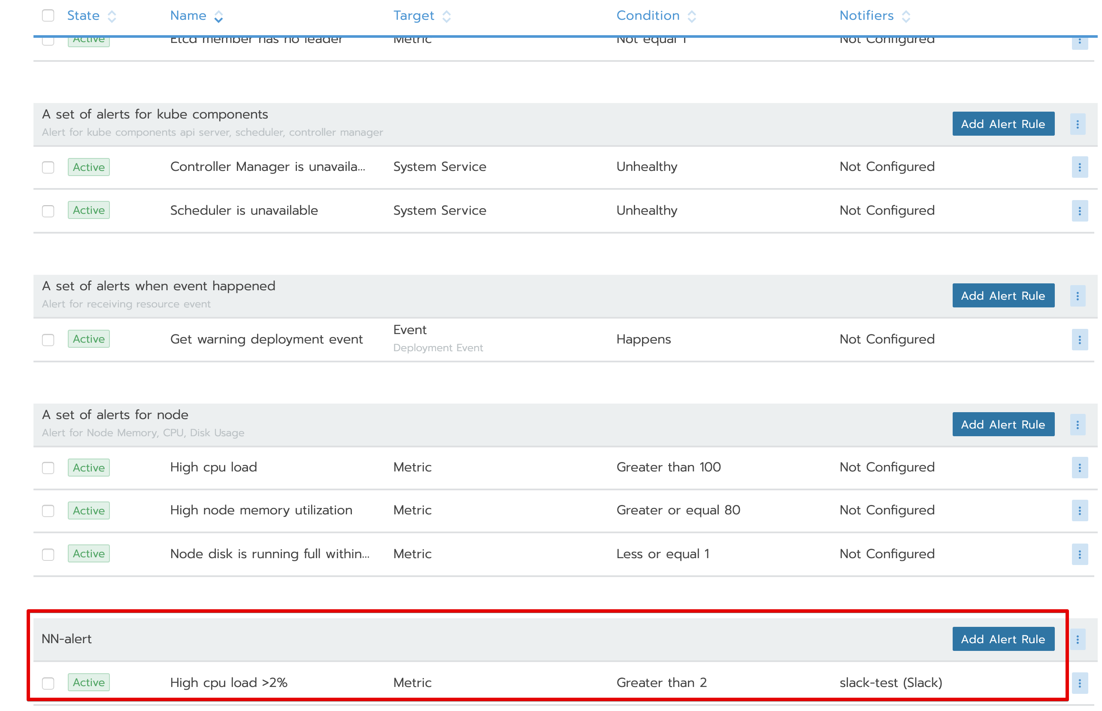The width and height of the screenshot is (1102, 711).
Task: Click Add Alert Rule in NN-alert group
Action: tap(1003, 639)
